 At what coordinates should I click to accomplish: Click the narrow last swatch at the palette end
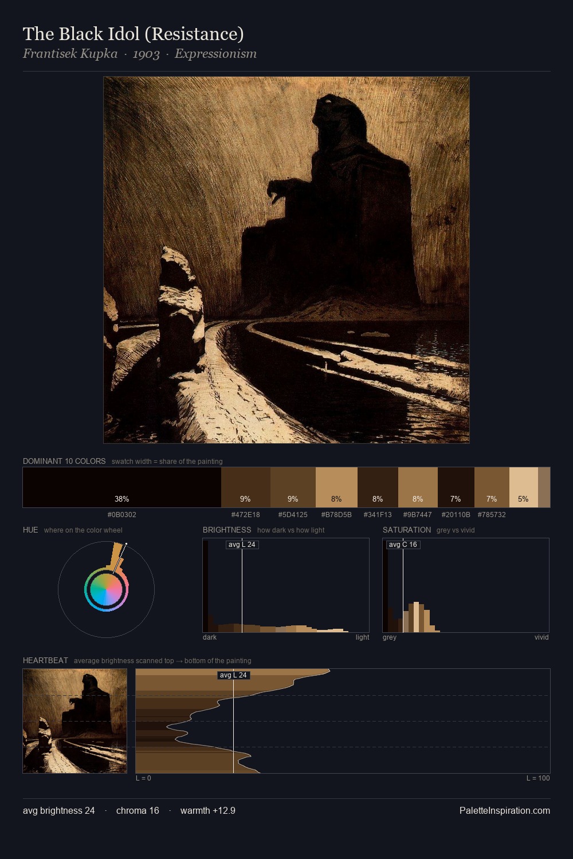(544, 487)
